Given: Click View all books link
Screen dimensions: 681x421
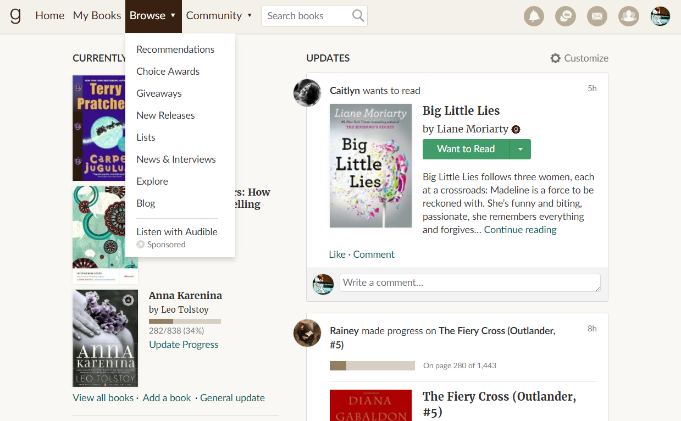Looking at the screenshot, I should pyautogui.click(x=103, y=398).
